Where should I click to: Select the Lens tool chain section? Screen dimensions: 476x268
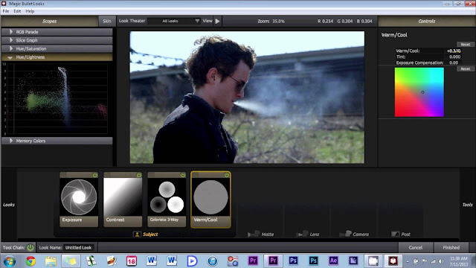coord(308,234)
